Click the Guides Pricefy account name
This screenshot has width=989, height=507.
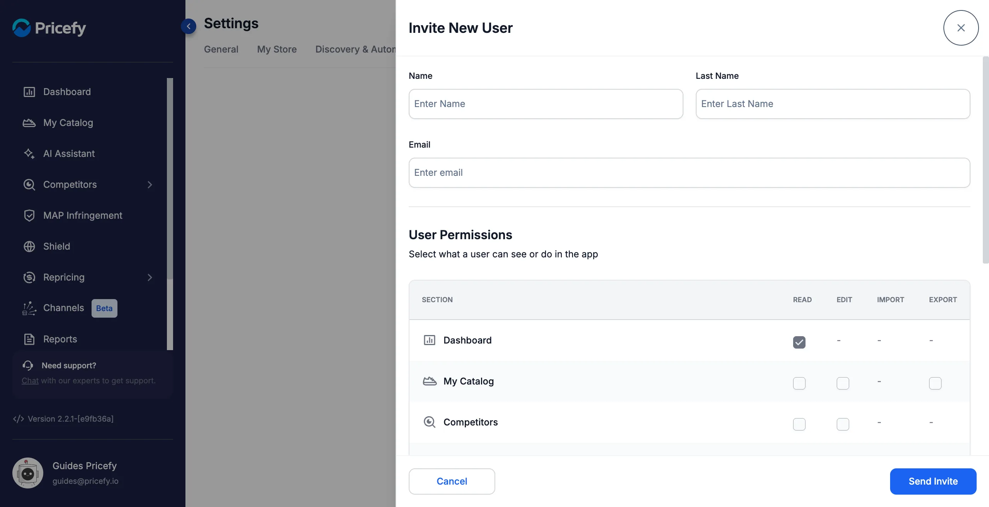(x=85, y=466)
